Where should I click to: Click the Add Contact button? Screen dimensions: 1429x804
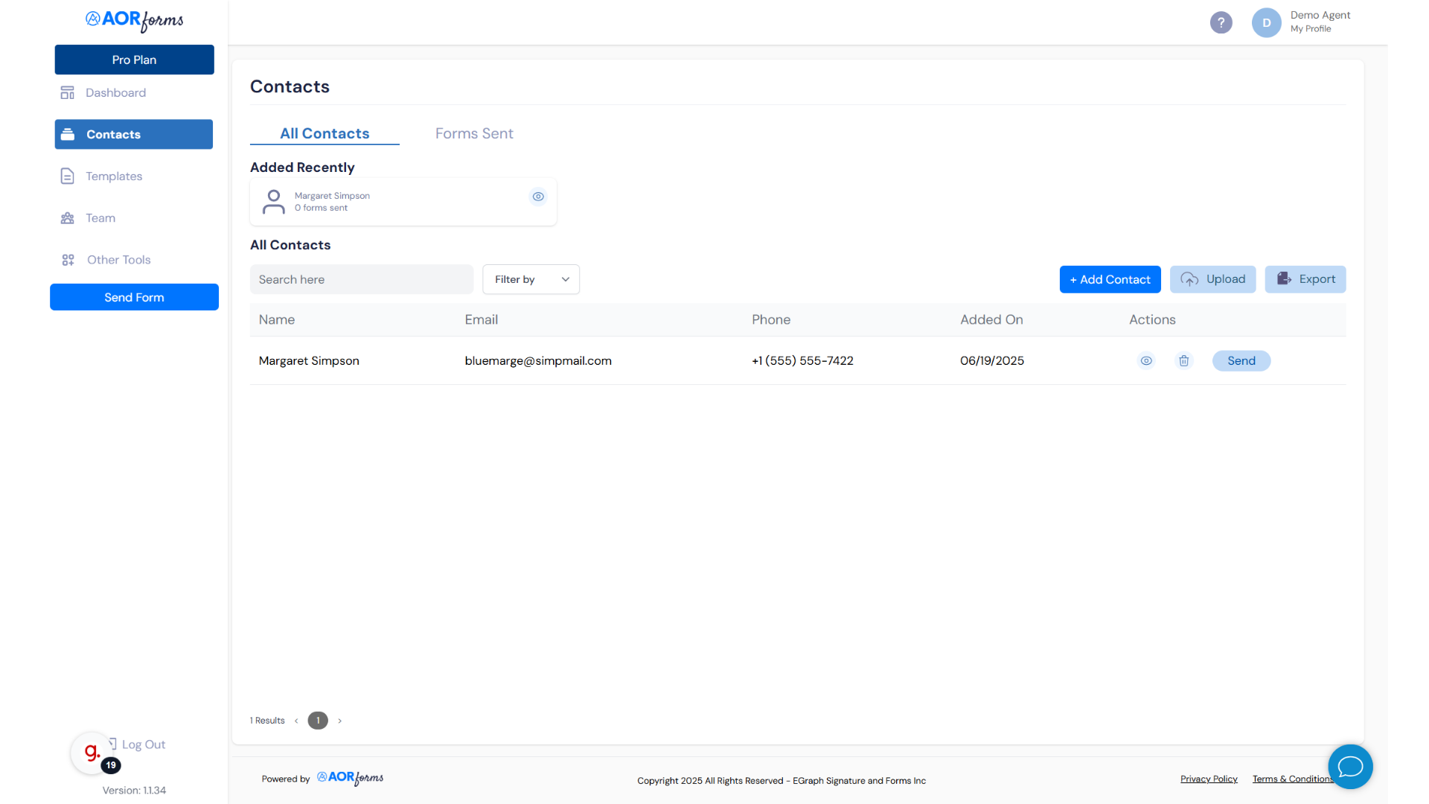[x=1110, y=280]
